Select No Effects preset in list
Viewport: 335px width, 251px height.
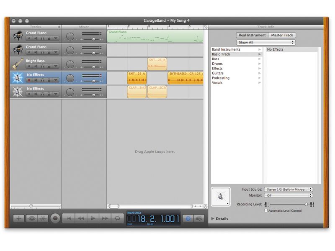point(292,49)
